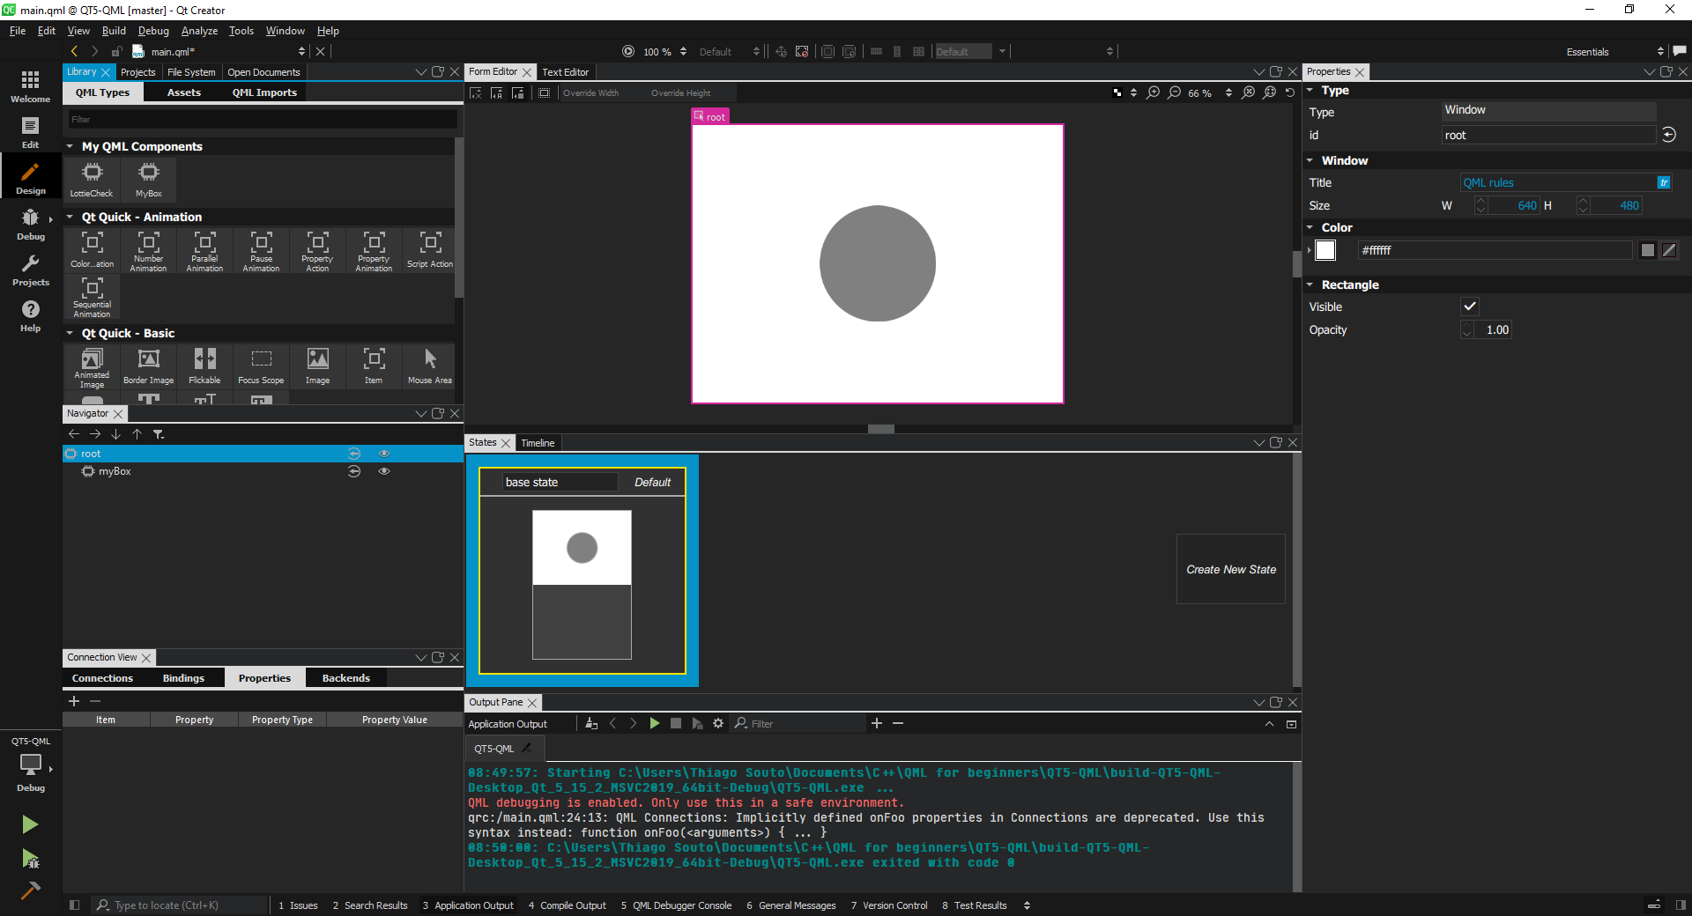Toggle export of root as alias
Viewport: 1692px width, 916px height.
(x=354, y=454)
